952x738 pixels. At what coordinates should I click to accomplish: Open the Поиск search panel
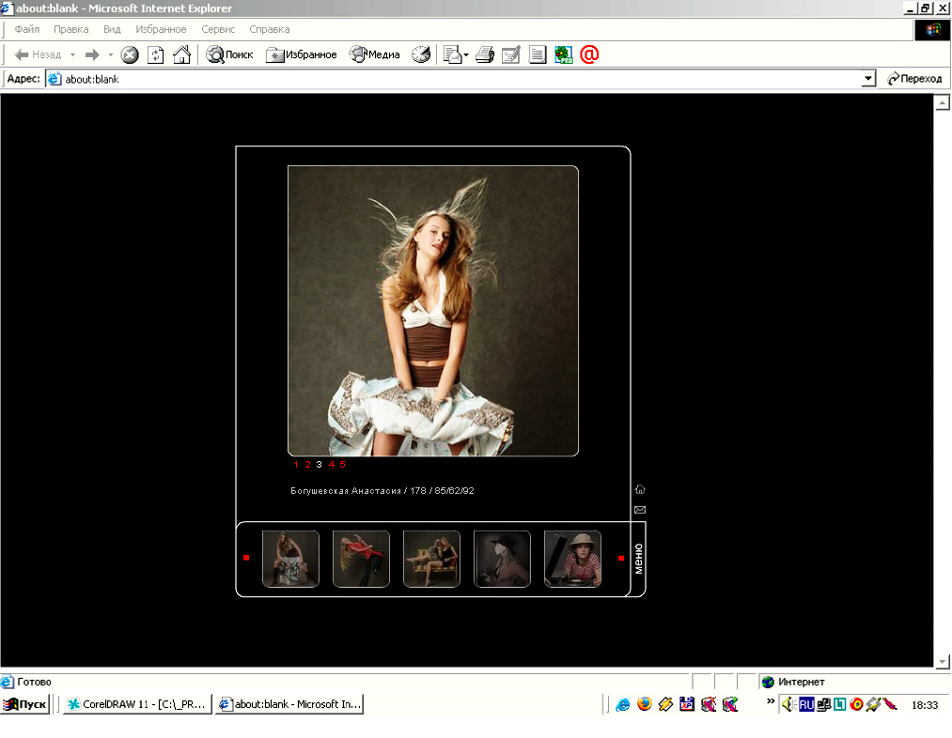tap(230, 55)
